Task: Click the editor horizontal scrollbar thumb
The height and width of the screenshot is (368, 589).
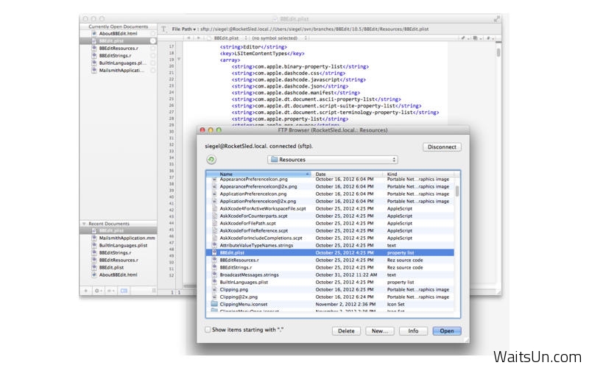Action: pyautogui.click(x=190, y=286)
